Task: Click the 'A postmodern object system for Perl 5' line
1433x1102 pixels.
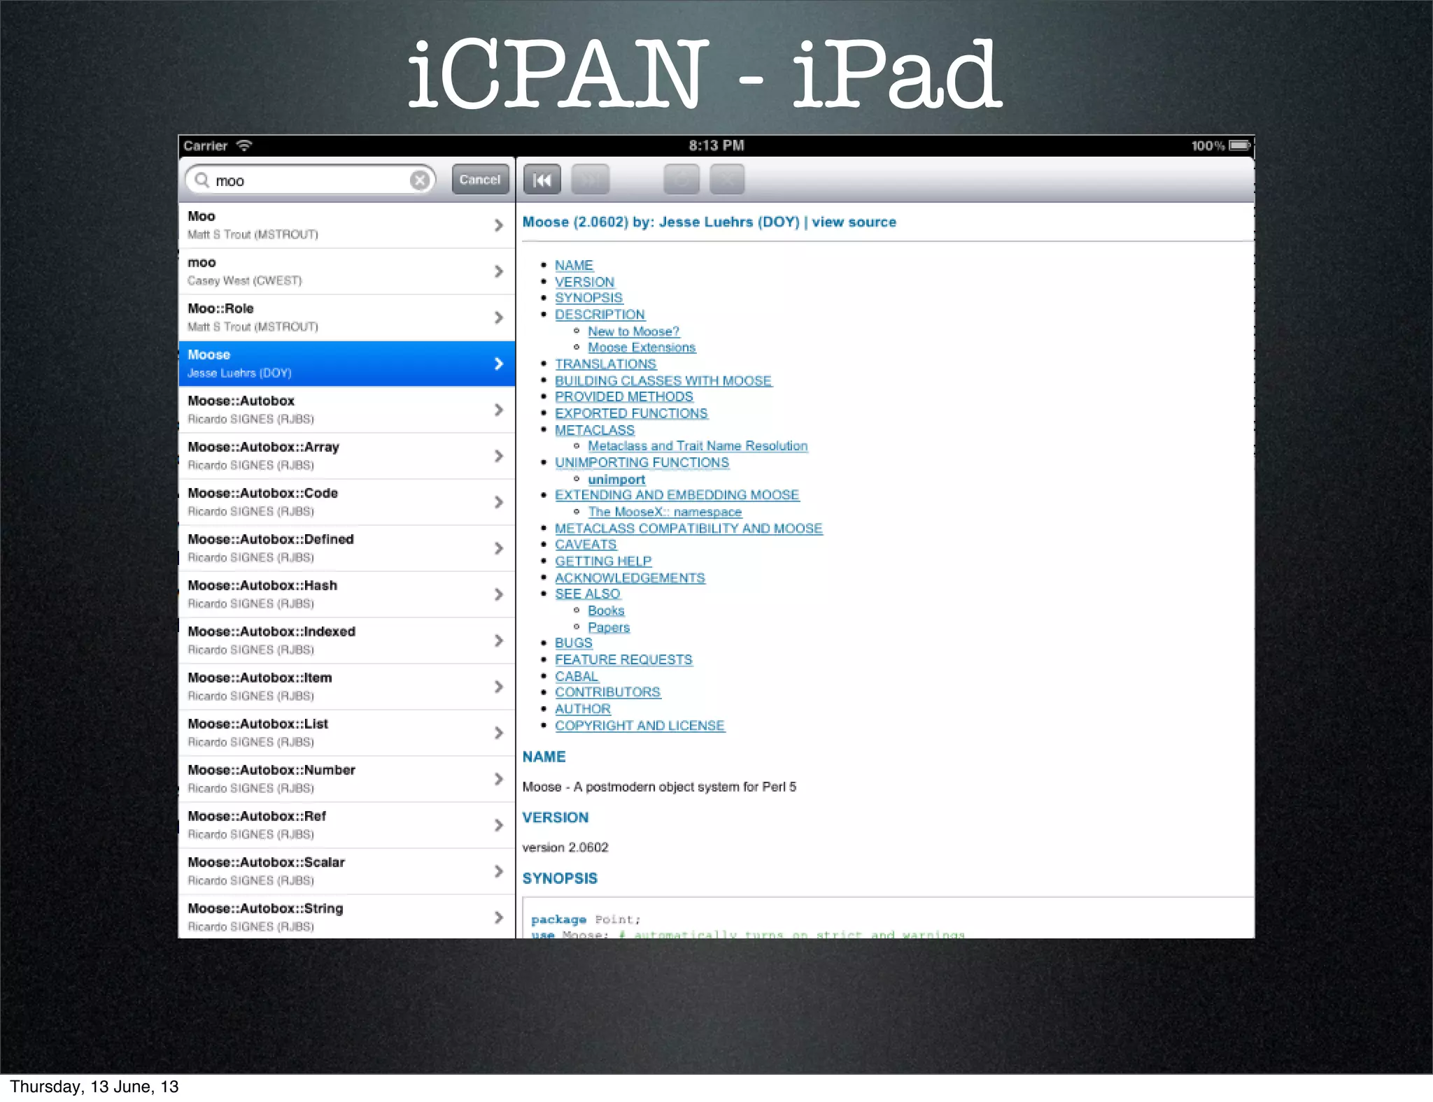Action: coord(684,787)
